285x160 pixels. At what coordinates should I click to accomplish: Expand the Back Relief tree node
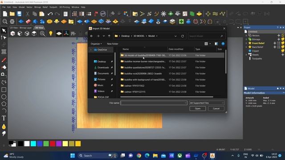pos(246,47)
